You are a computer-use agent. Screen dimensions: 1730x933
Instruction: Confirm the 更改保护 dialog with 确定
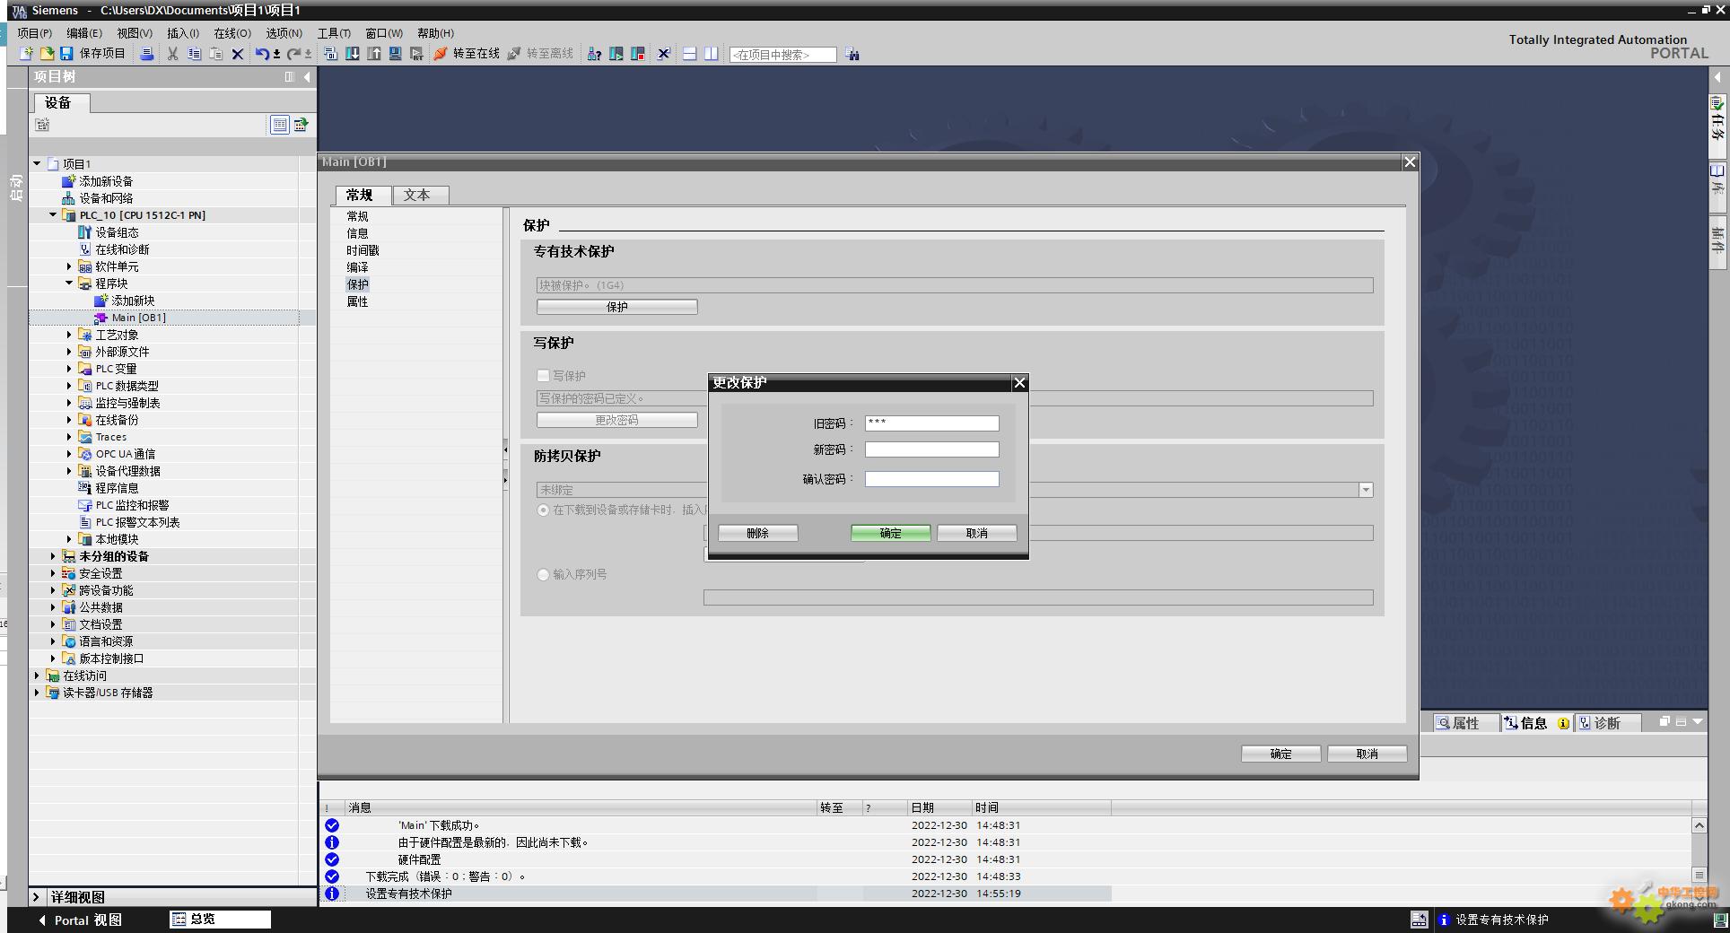(x=890, y=533)
